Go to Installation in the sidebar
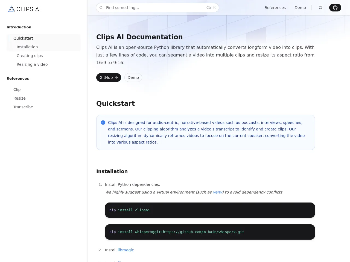The width and height of the screenshot is (350, 262). coord(27,47)
